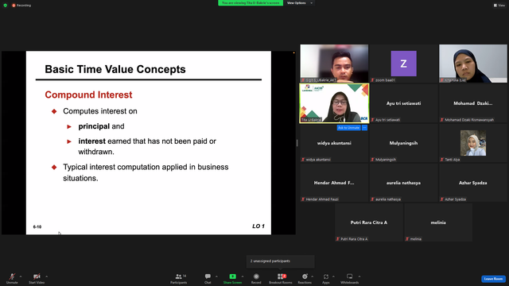Select the Azhar Syadza tile
Viewport: 509px width, 286px height.
click(x=473, y=183)
